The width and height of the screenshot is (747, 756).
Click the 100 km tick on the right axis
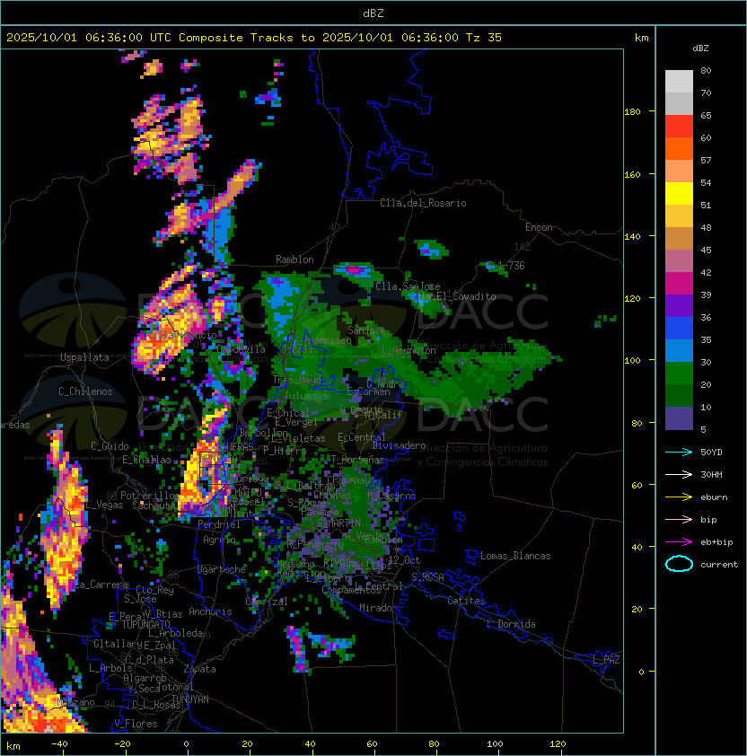pos(632,361)
